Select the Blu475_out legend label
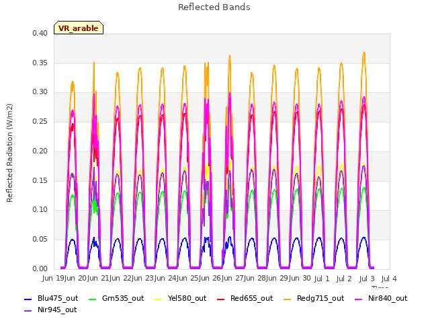The width and height of the screenshot is (430, 323). (58, 298)
